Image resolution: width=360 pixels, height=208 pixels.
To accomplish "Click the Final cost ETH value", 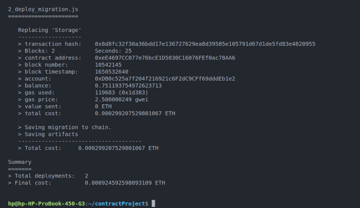I will pos(125,182).
